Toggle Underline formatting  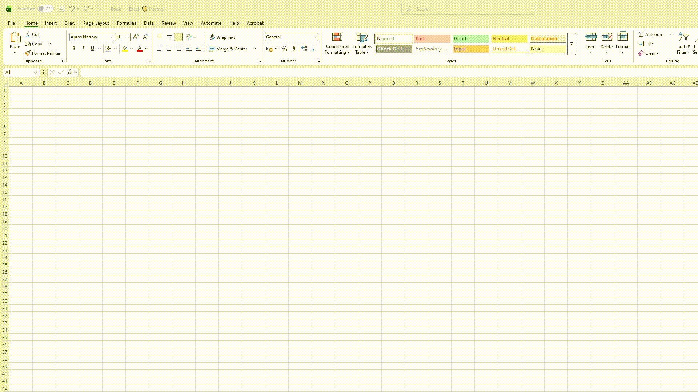(92, 49)
